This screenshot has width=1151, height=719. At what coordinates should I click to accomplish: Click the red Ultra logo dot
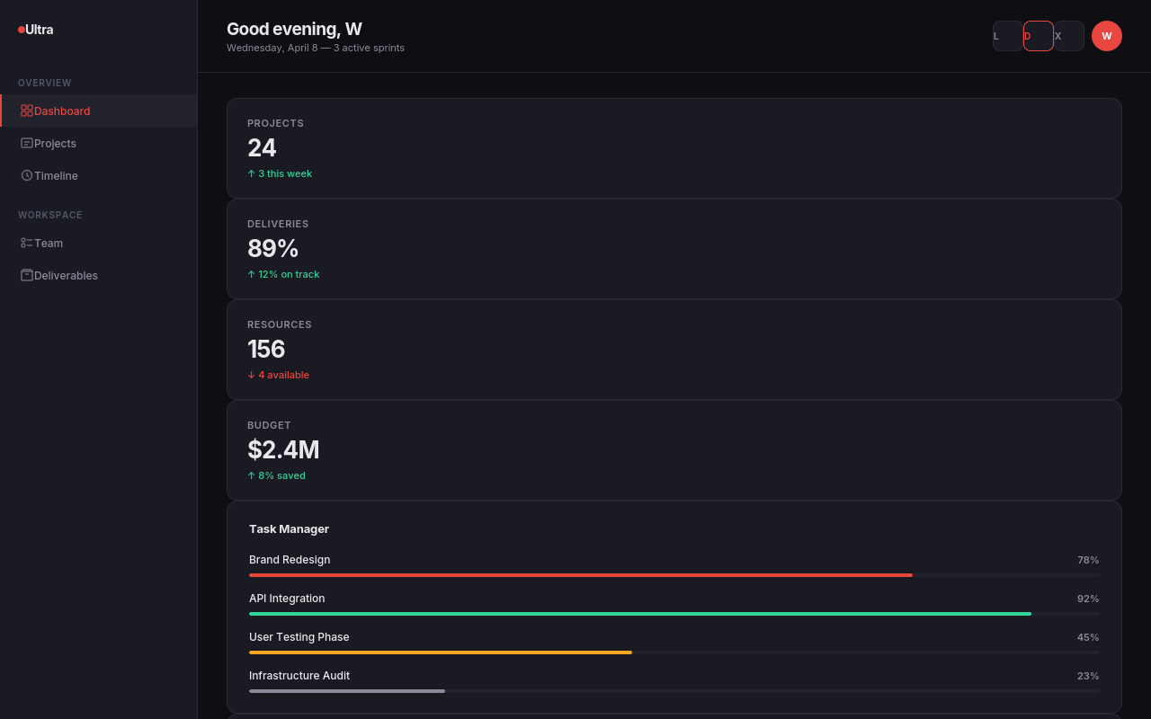coord(22,30)
